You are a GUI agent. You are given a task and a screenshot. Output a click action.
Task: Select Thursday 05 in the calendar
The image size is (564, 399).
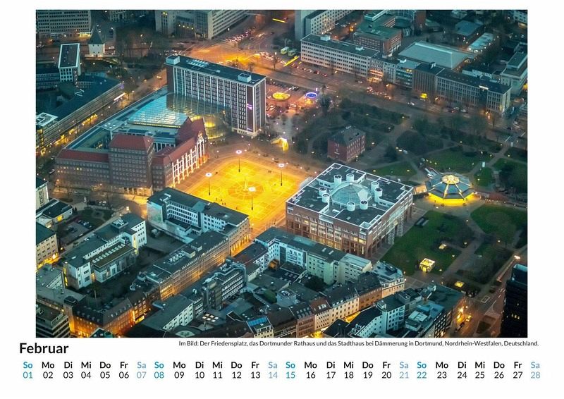[105, 370]
